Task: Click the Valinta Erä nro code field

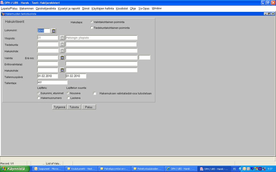Action: [48, 58]
